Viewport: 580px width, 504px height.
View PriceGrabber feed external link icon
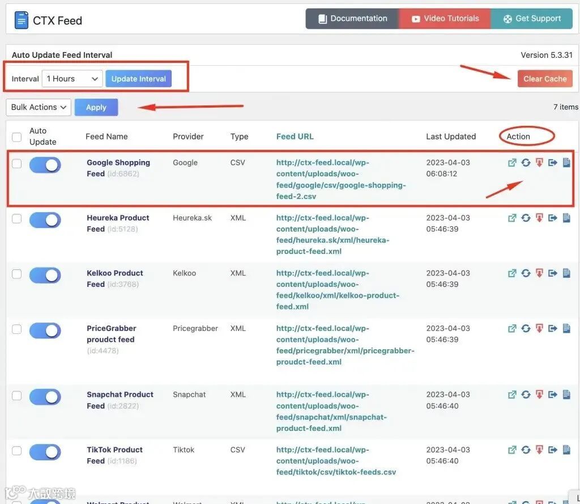(x=512, y=328)
